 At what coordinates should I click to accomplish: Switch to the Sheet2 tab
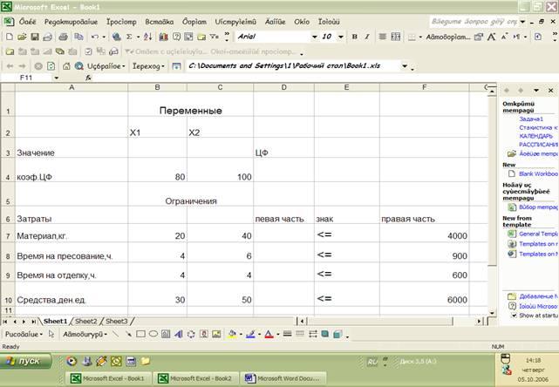pyautogui.click(x=86, y=321)
